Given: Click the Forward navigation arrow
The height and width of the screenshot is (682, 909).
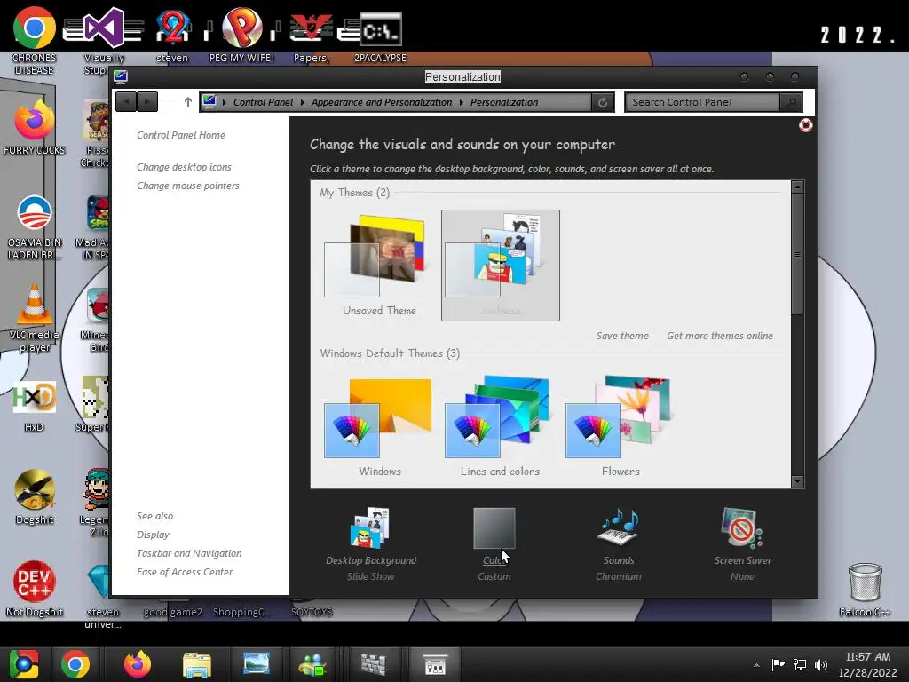Looking at the screenshot, I should [x=146, y=102].
